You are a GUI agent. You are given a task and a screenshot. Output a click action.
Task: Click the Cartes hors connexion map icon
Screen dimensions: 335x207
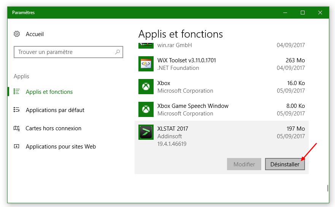click(17, 128)
